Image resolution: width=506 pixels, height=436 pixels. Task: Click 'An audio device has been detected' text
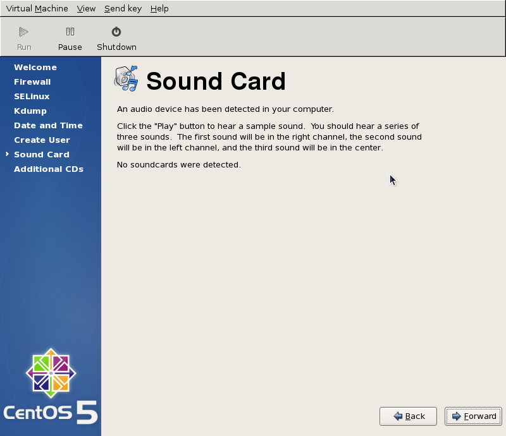pyautogui.click(x=225, y=109)
